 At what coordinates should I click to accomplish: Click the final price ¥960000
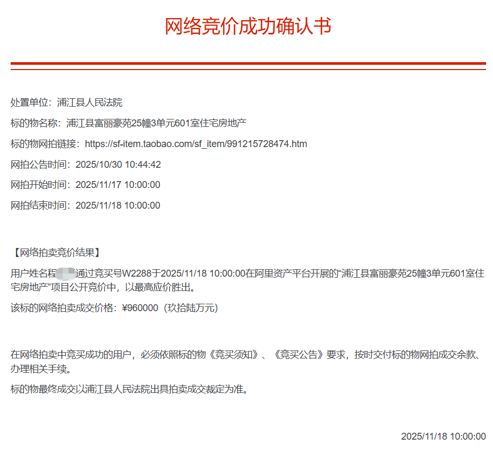point(140,308)
